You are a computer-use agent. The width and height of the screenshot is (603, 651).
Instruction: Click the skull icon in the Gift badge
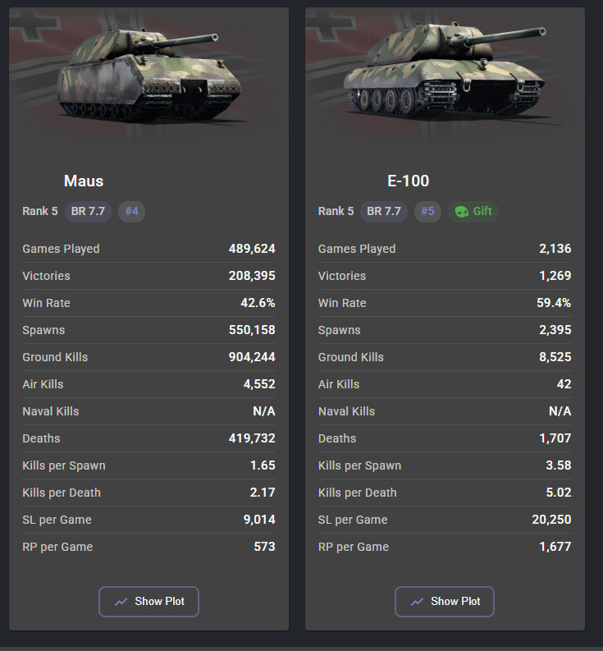[462, 212]
